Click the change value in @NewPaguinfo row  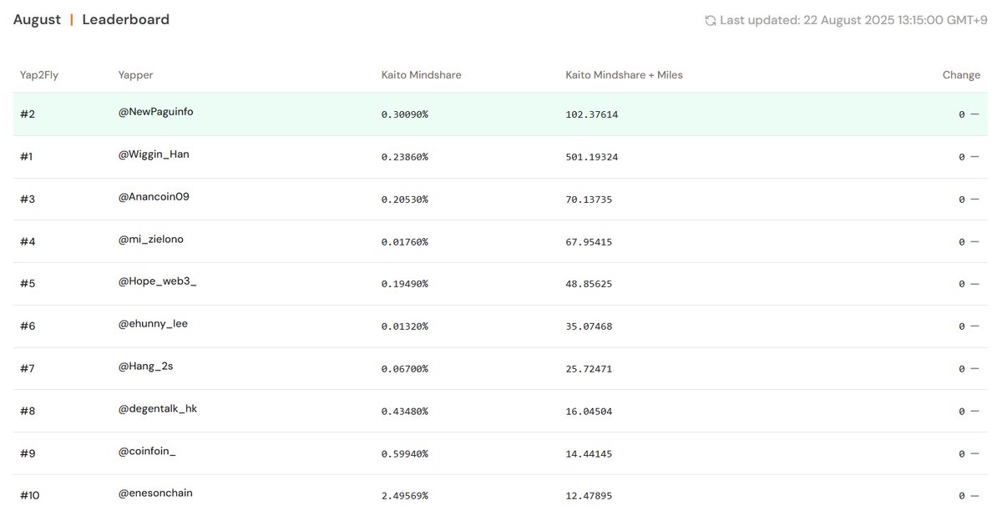pyautogui.click(x=969, y=114)
